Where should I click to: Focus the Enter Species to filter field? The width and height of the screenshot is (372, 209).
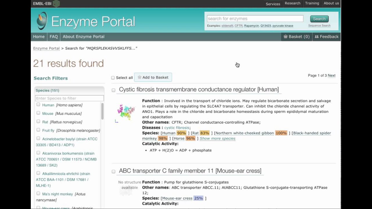[69, 98]
